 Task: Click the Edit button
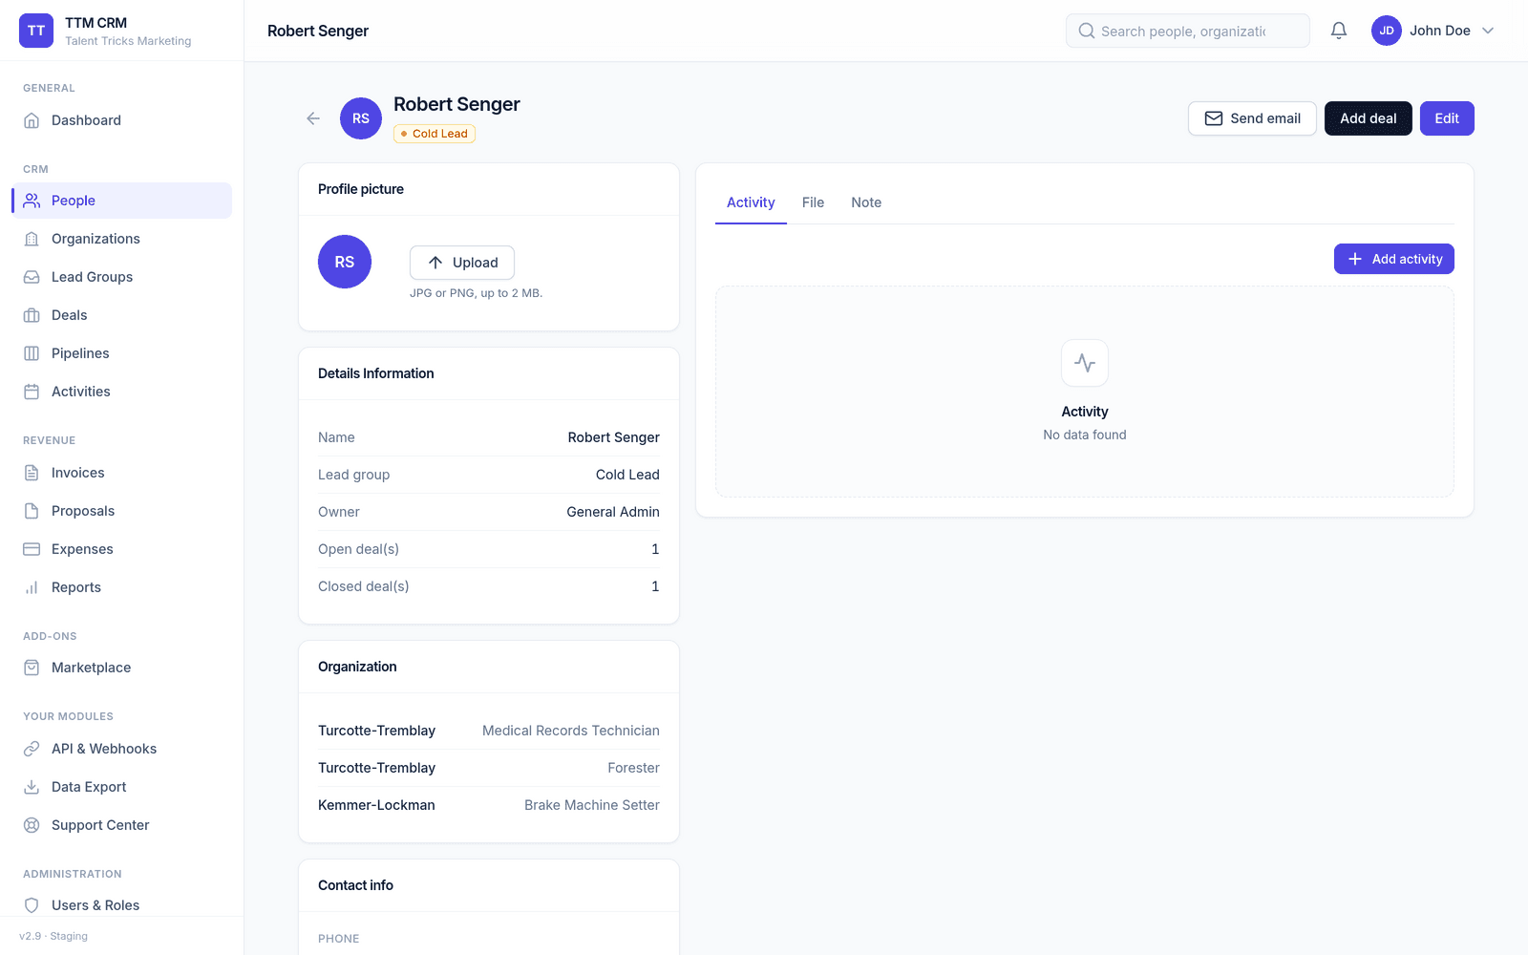[x=1447, y=118]
